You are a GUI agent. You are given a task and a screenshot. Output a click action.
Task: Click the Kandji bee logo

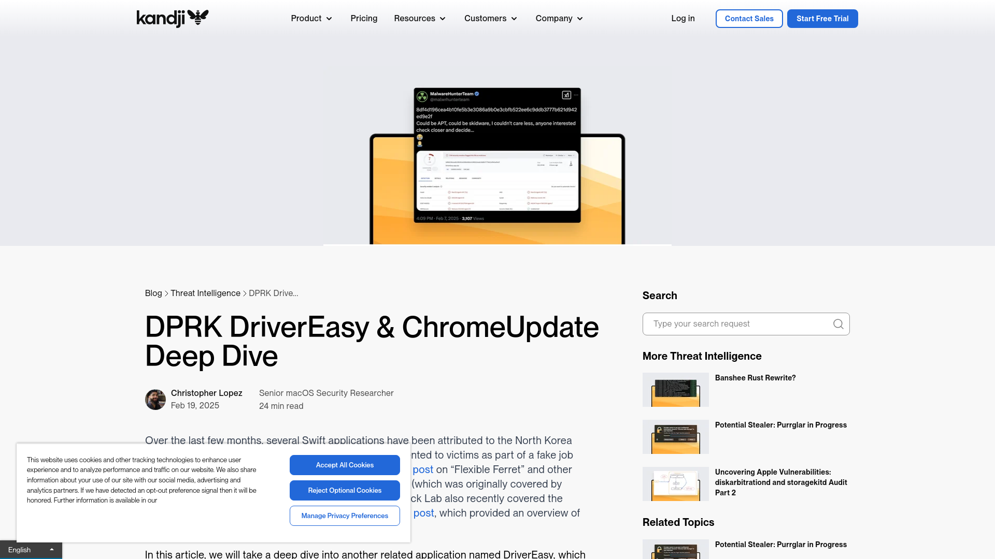click(173, 18)
